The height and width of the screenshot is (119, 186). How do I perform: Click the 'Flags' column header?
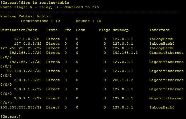tap(105, 30)
